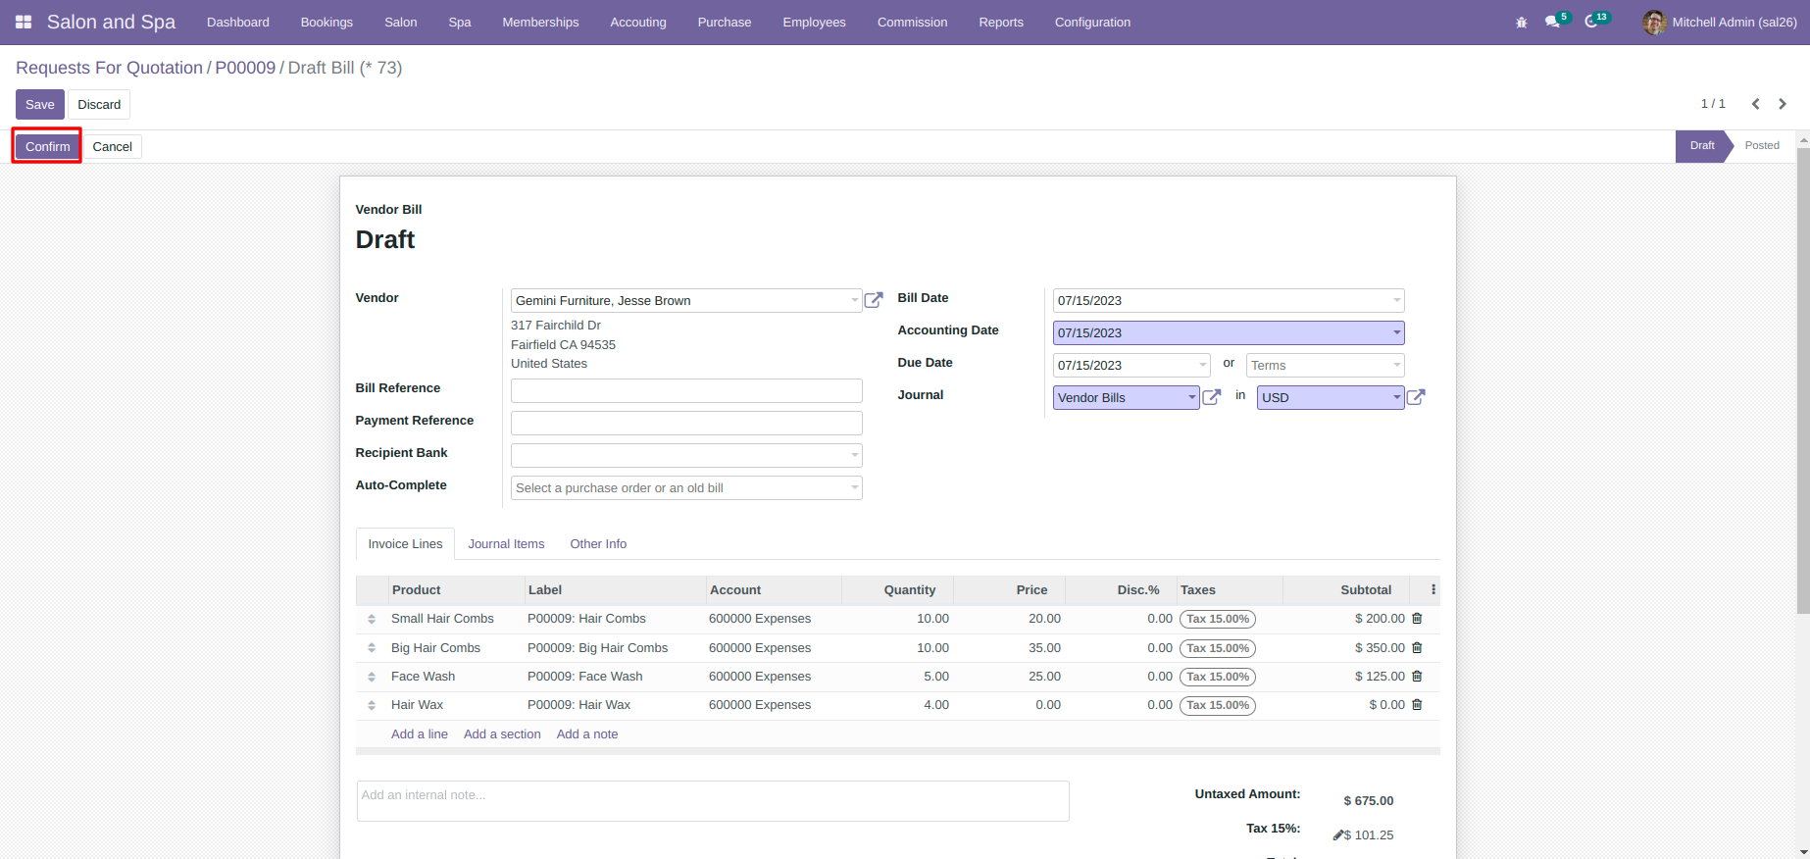Open the column options kebab icon
Viewport: 1810px width, 859px height.
pyautogui.click(x=1433, y=589)
